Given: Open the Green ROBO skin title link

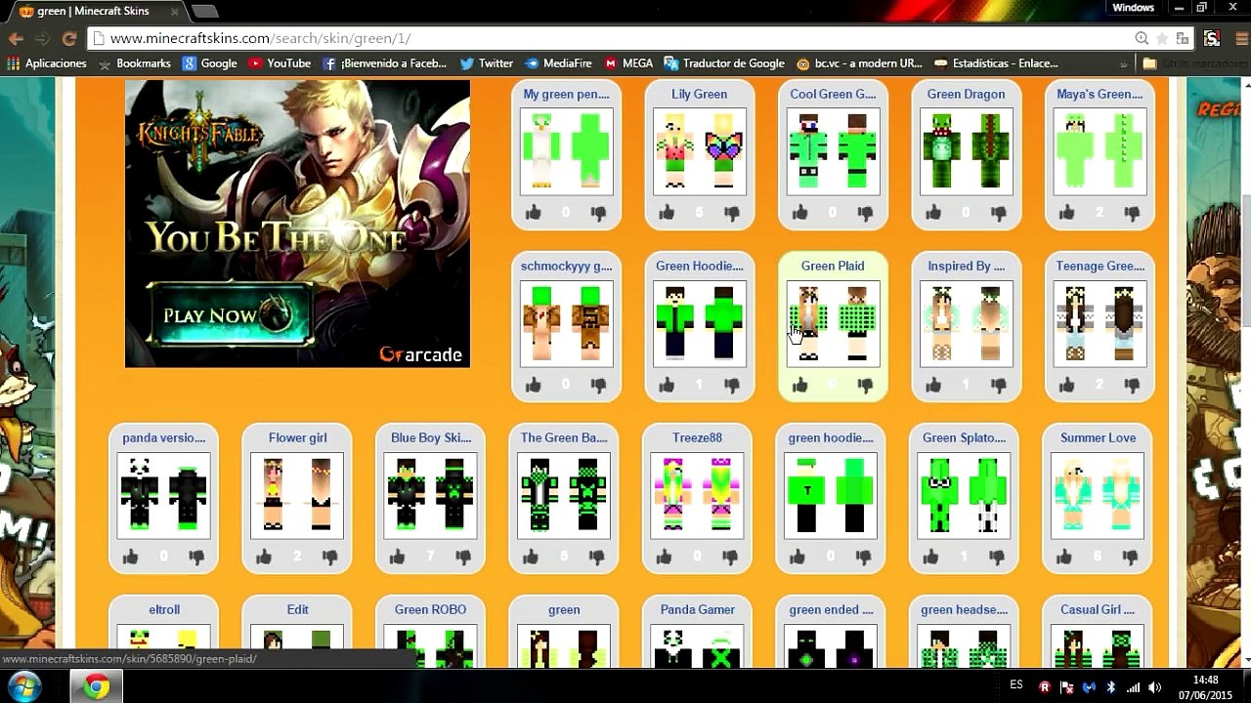Looking at the screenshot, I should point(431,610).
